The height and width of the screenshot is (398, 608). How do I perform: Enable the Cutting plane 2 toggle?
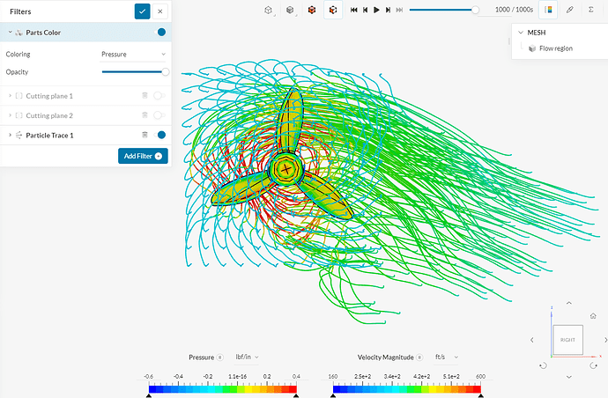pyautogui.click(x=159, y=115)
